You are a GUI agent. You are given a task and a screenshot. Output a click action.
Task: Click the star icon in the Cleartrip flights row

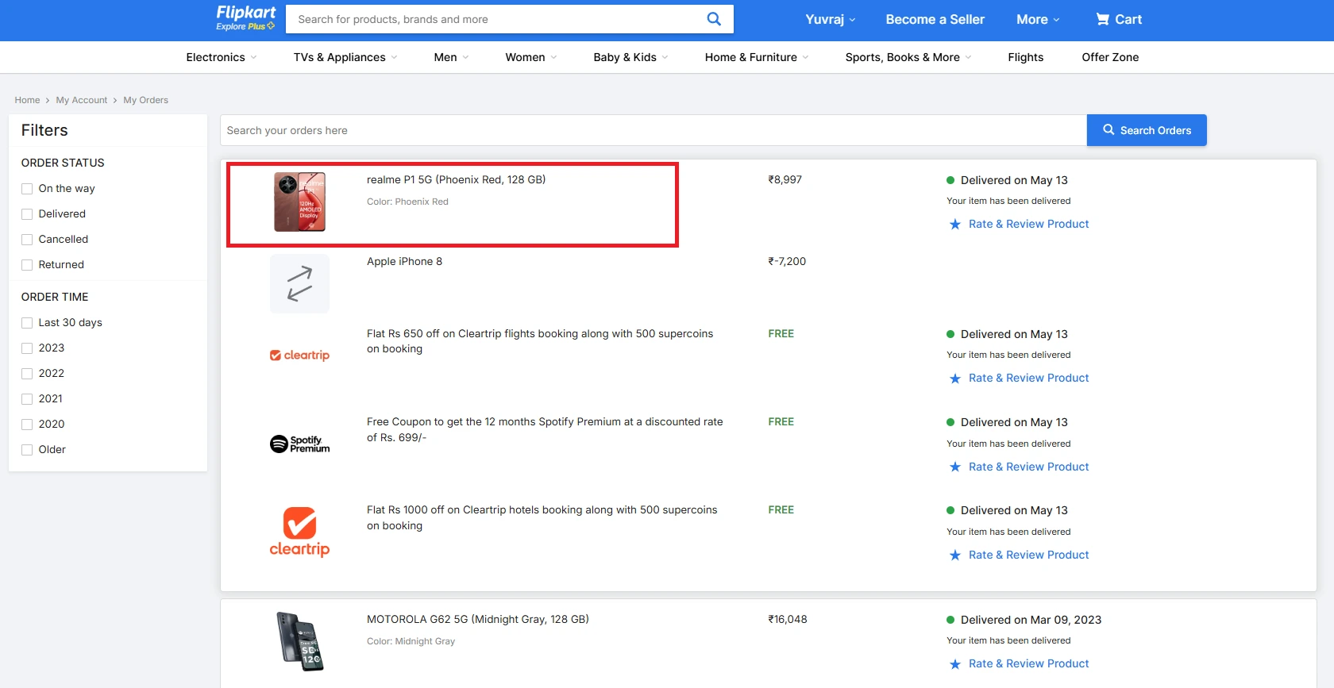tap(954, 379)
